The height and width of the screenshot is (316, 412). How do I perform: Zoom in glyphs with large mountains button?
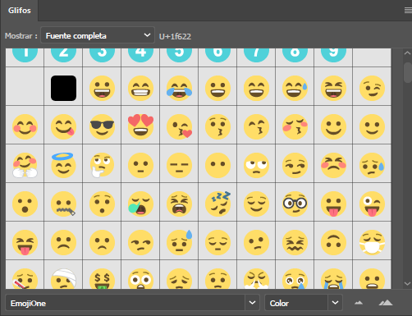[386, 303]
